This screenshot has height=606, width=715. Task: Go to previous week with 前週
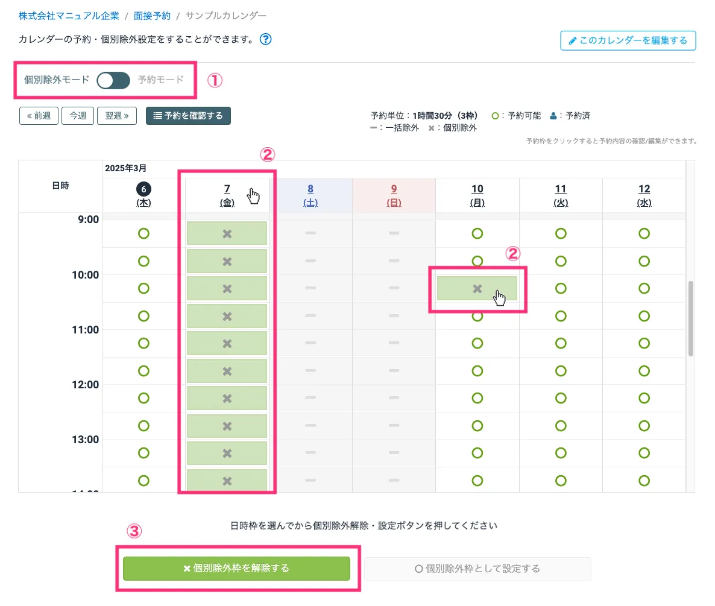(x=39, y=116)
